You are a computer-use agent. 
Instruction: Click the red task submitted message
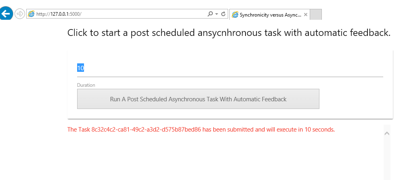coord(201,130)
